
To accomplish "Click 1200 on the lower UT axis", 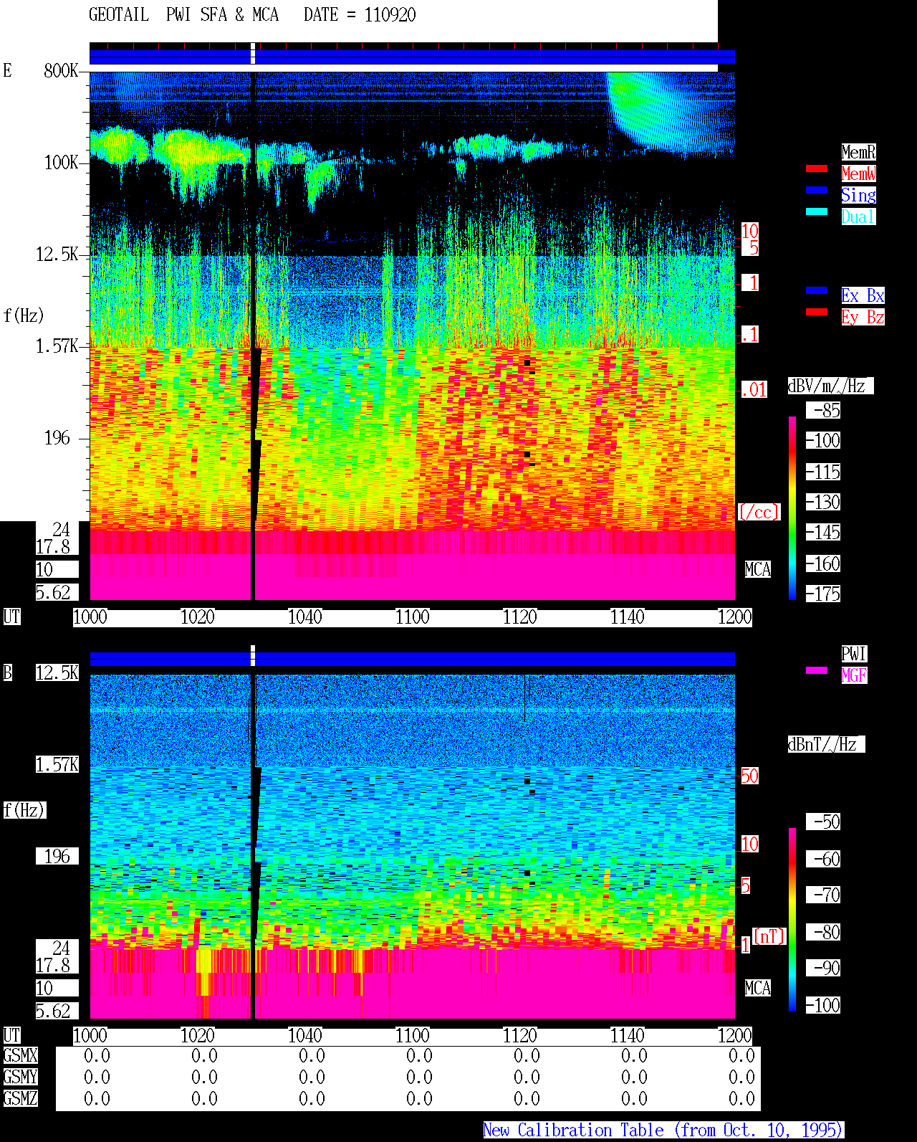I will pos(735,1035).
